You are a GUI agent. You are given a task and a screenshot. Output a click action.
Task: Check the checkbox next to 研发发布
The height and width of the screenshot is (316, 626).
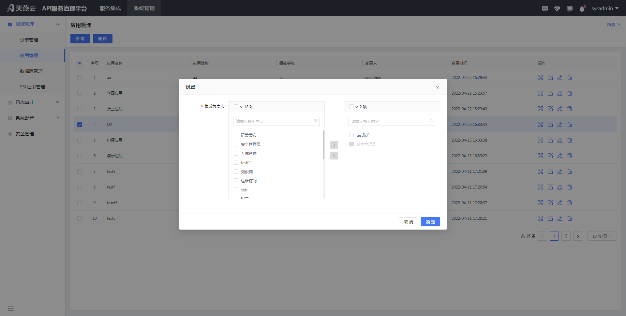236,135
